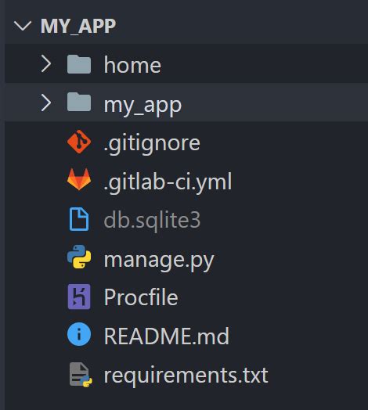This screenshot has width=368, height=410.
Task: Click the blue info icon of README.md
Action: click(79, 334)
